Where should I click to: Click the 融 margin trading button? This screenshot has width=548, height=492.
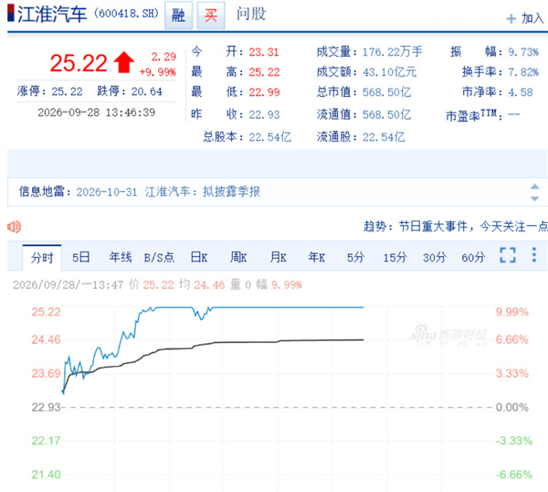click(179, 15)
